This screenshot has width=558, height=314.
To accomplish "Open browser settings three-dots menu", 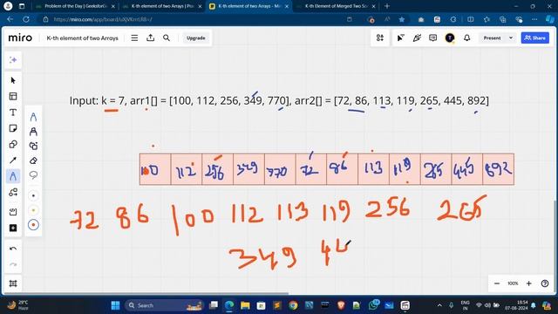I will coord(534,19).
